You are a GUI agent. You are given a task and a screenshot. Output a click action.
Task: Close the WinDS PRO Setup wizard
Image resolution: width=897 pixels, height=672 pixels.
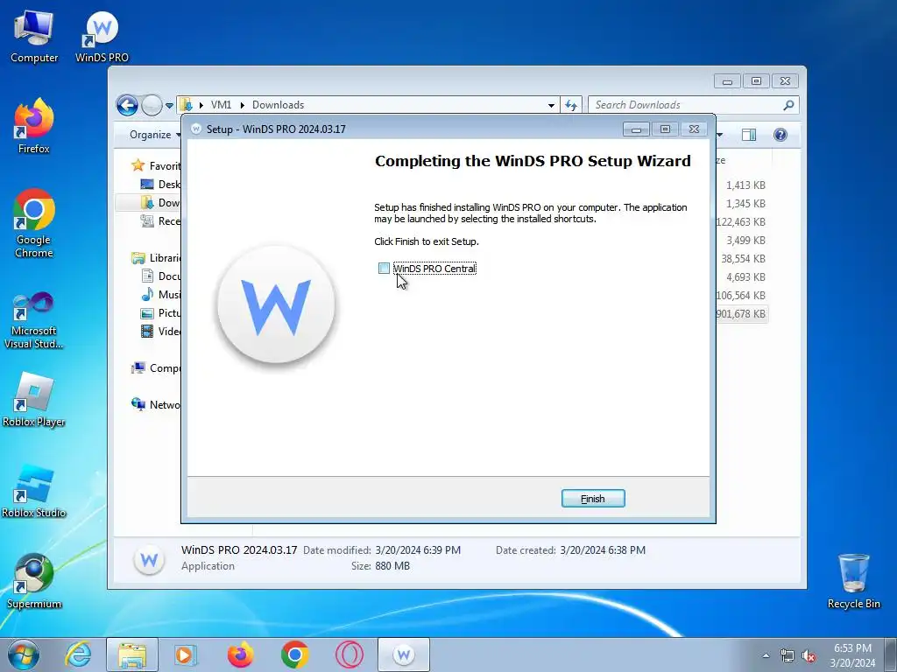coord(694,129)
